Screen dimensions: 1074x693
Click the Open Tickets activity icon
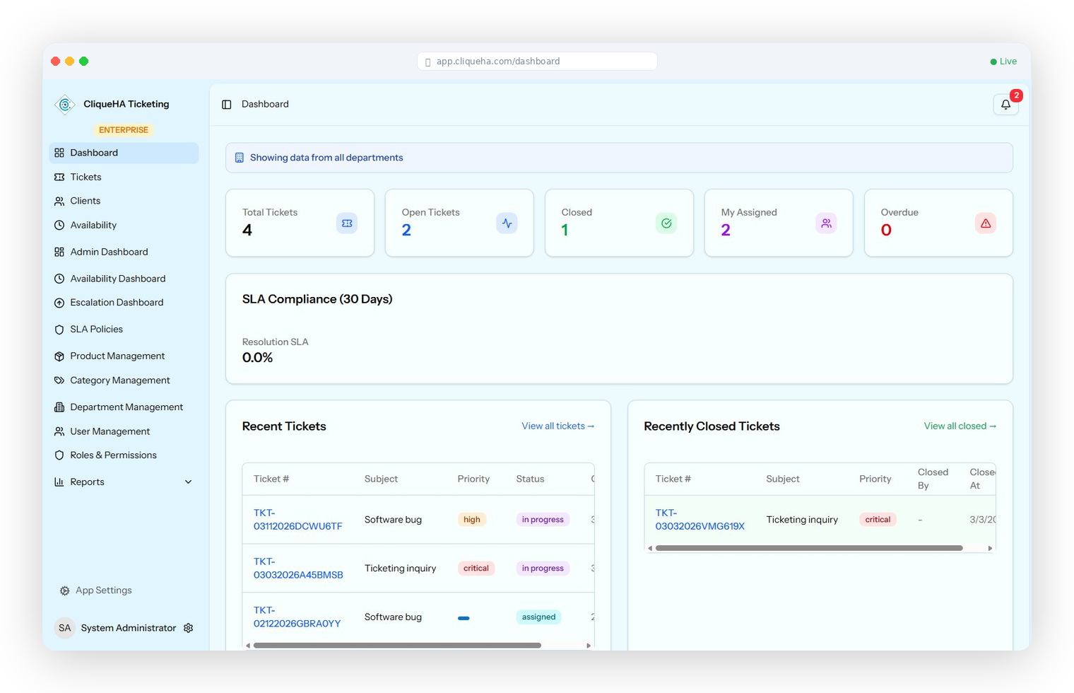point(507,223)
